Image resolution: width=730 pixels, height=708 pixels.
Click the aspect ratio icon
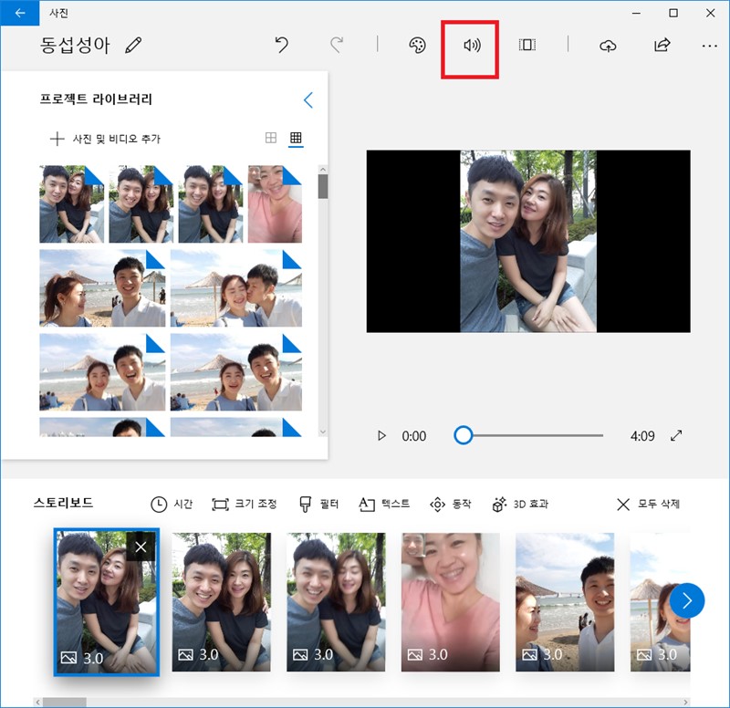click(x=526, y=46)
